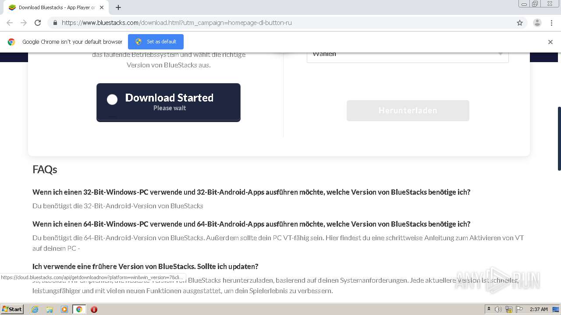Viewport: 561px width, 315px height.
Task: Open the Wählen version dropdown
Action: [408, 56]
